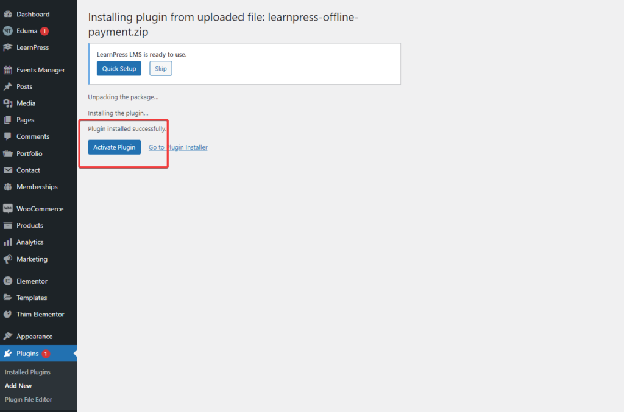Open the WooCommerce menu
This screenshot has width=624, height=412.
38,208
